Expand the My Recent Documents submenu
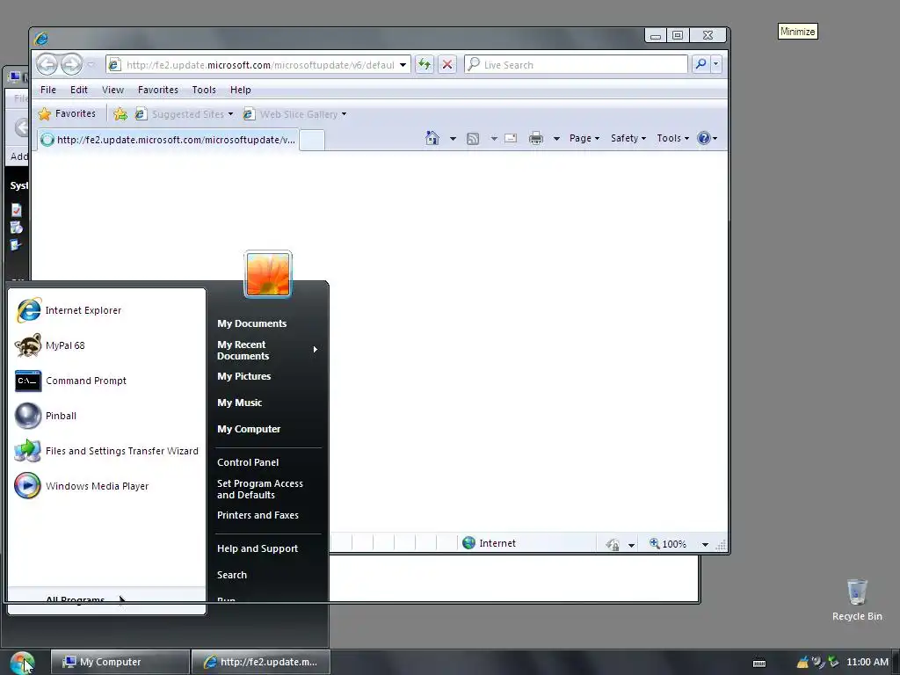Image resolution: width=900 pixels, height=675 pixels. (x=267, y=350)
